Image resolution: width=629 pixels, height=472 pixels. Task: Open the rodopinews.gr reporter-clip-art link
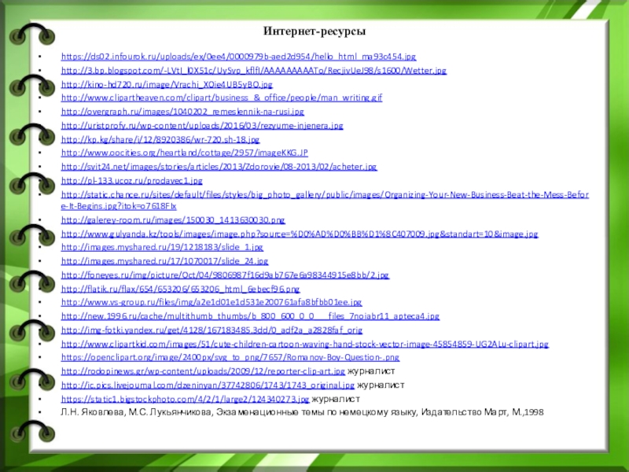pos(203,371)
